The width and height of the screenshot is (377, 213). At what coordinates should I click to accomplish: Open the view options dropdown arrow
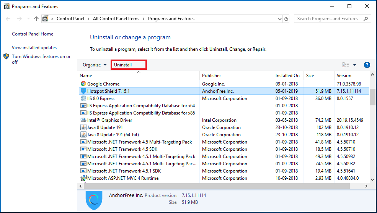pos(354,65)
